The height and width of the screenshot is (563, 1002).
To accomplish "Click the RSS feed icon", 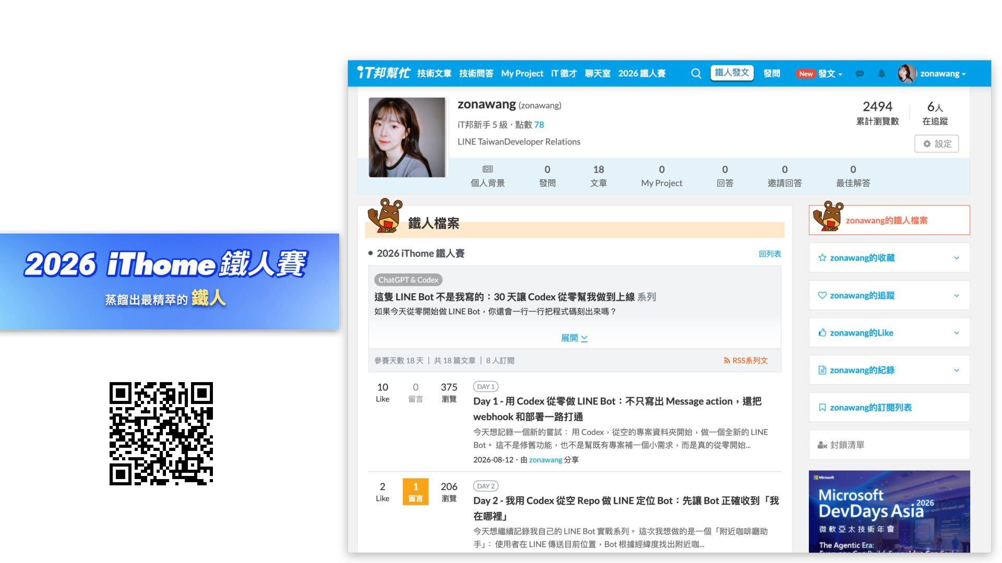I will [x=726, y=361].
